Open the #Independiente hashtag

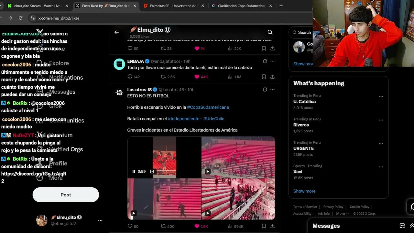[x=183, y=119]
